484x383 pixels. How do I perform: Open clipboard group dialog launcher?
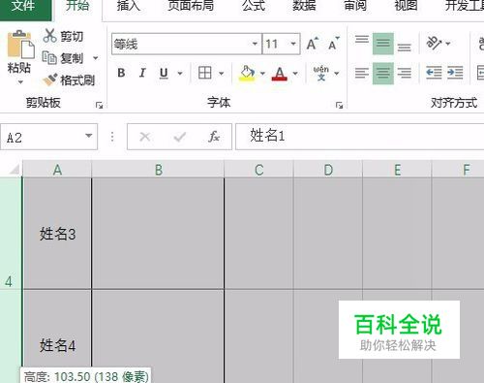100,105
